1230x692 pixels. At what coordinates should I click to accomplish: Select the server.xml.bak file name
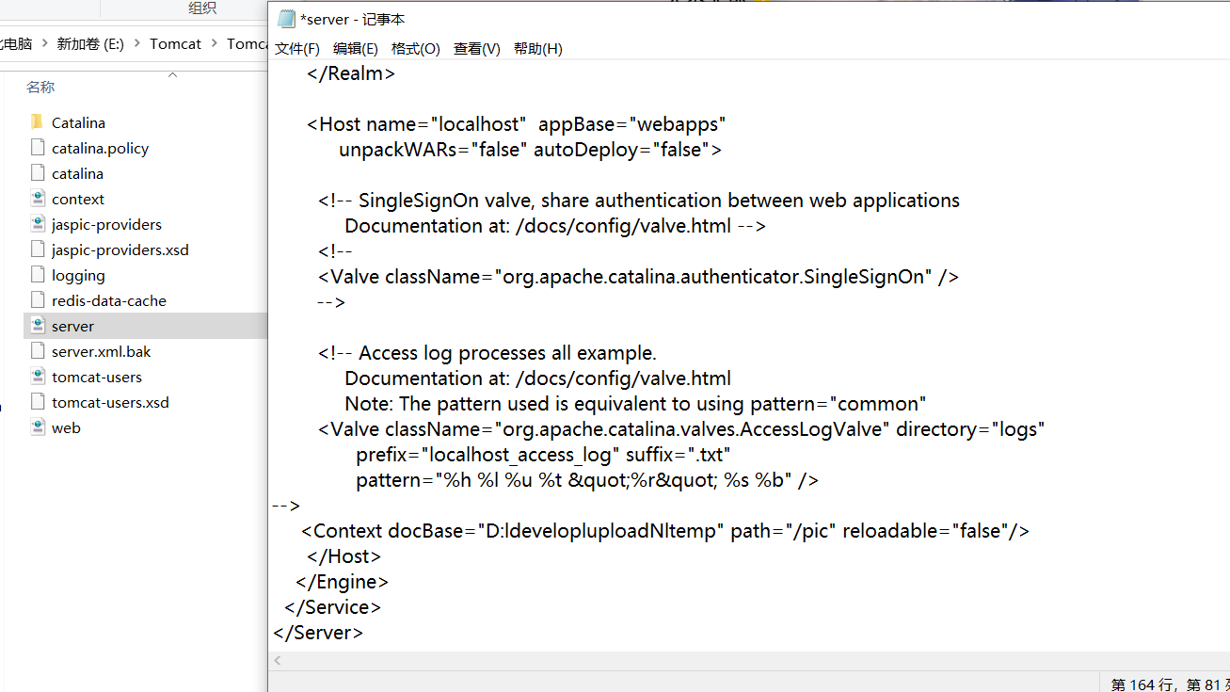tap(102, 351)
